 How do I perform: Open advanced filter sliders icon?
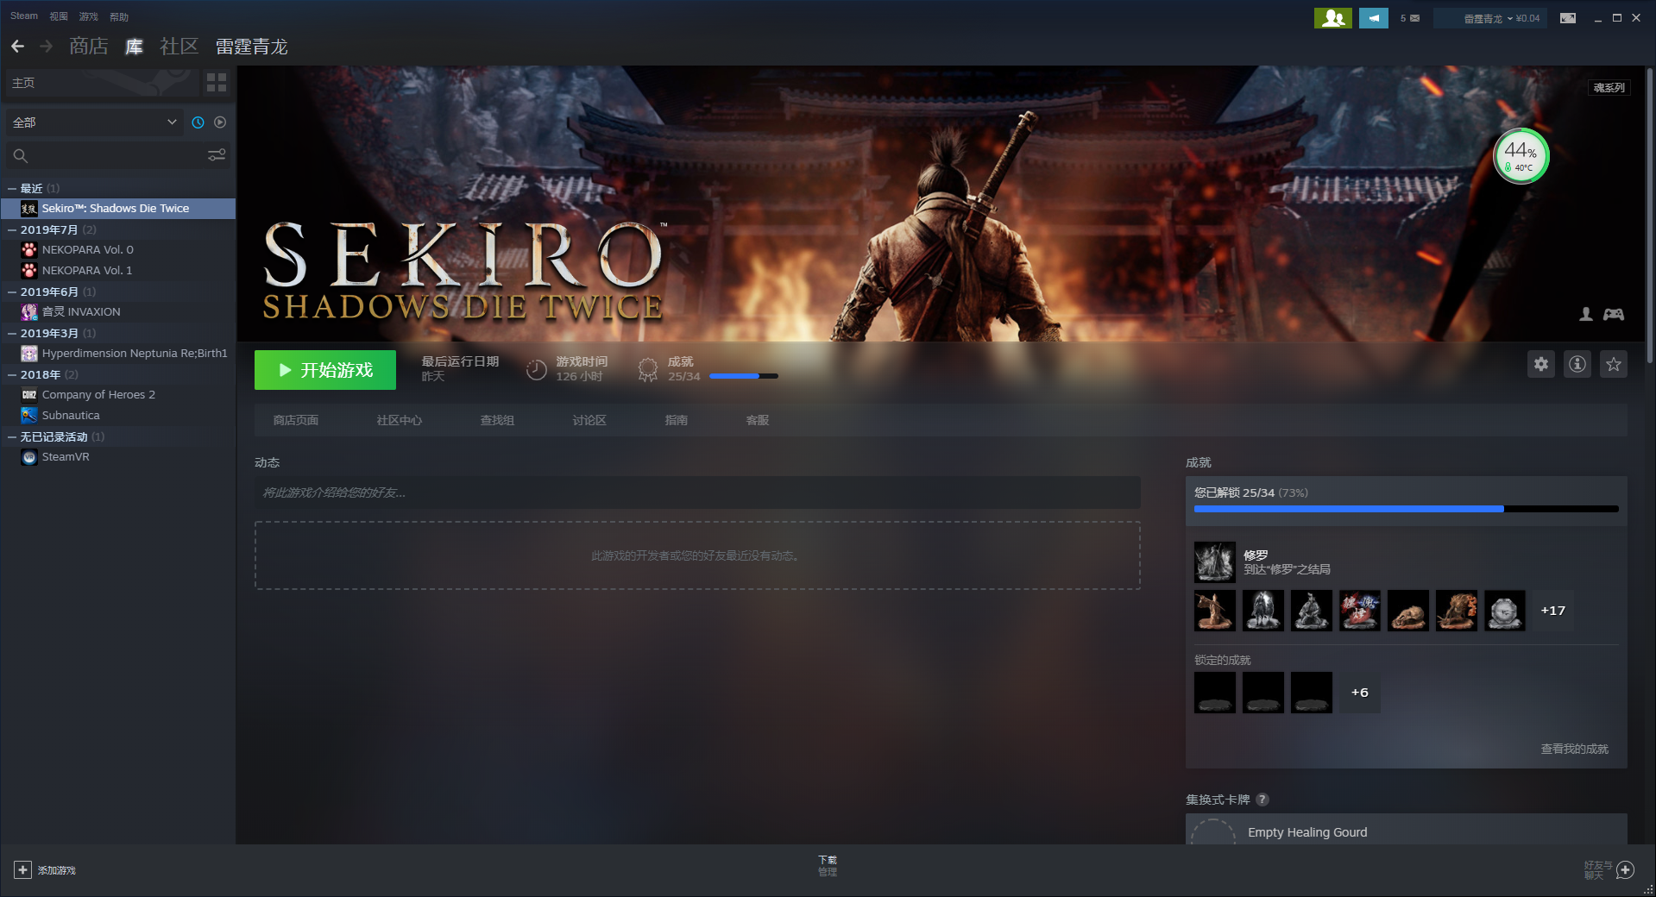217,154
